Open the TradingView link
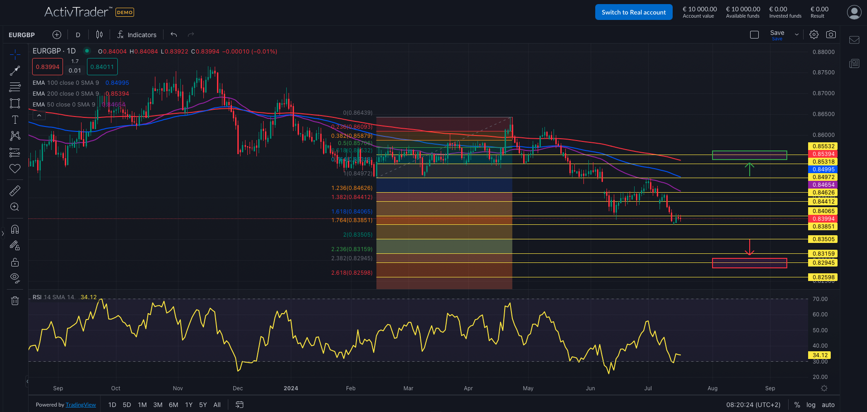Image resolution: width=867 pixels, height=412 pixels. (x=81, y=404)
